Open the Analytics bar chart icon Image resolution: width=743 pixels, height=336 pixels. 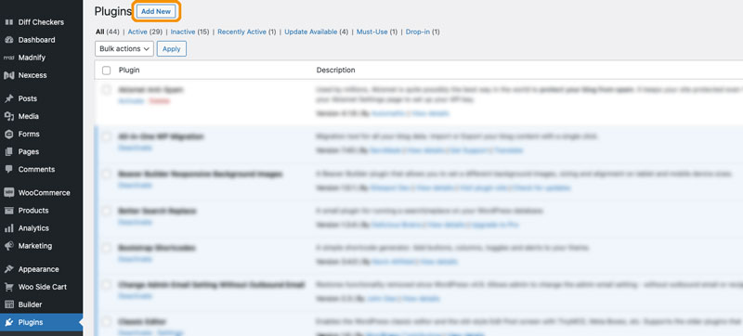tap(8, 228)
